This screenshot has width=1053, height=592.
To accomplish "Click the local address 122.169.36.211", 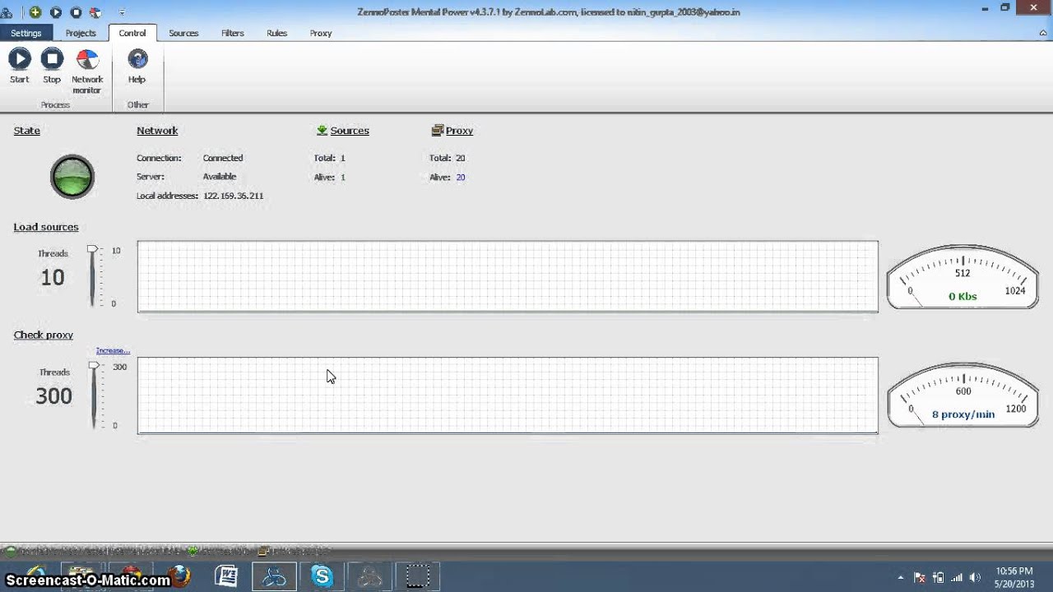I will pos(234,196).
